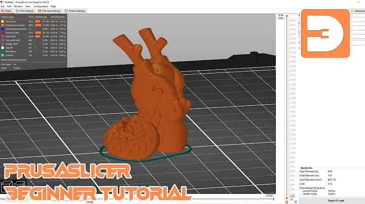Viewport: 365px width, 204px height.
Task: Switch to sliced layers Preview icon
Action: (x=20, y=184)
